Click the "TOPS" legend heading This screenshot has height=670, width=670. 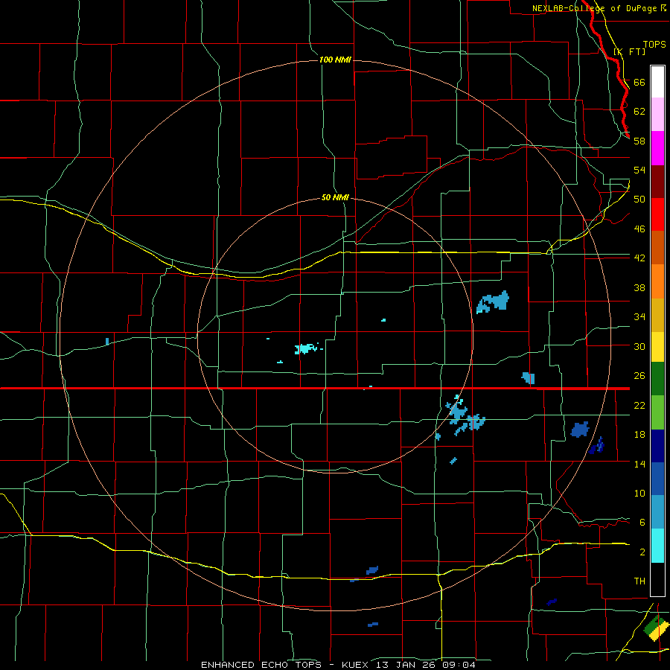(654, 45)
